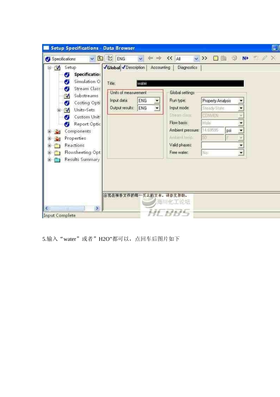The image size is (280, 397).
Task: Click the Title field containing water
Action: (x=190, y=84)
